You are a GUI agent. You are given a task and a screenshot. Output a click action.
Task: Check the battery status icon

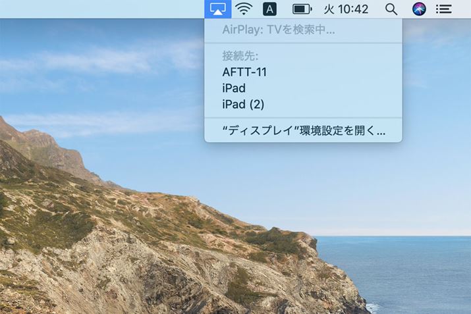pyautogui.click(x=302, y=9)
